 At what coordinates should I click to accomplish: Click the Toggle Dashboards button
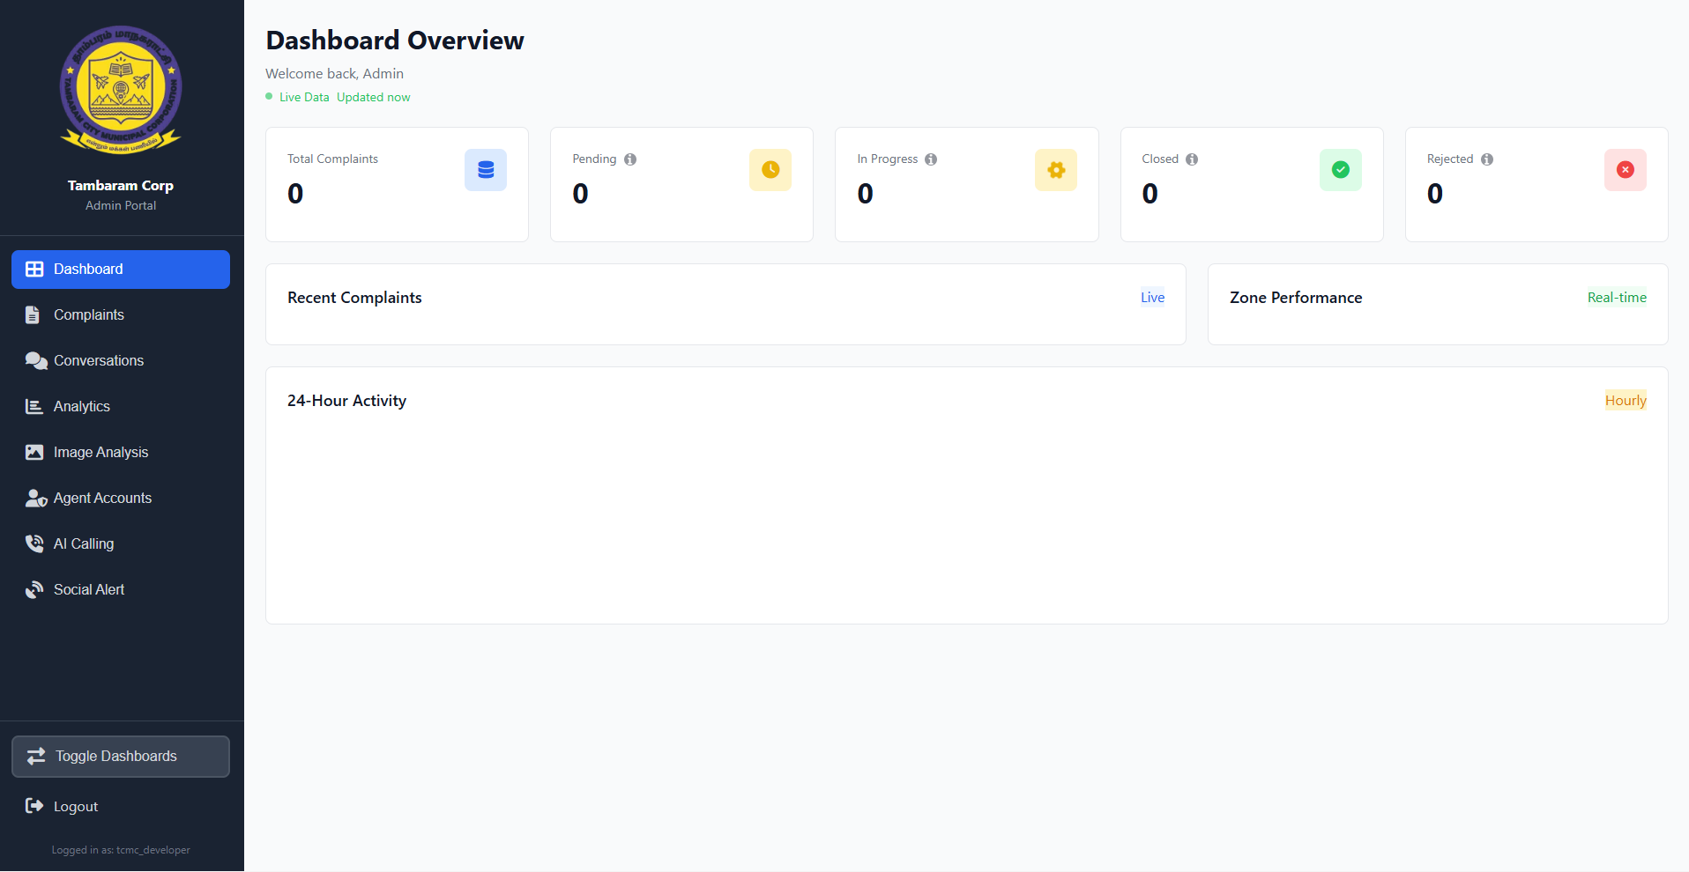click(121, 757)
